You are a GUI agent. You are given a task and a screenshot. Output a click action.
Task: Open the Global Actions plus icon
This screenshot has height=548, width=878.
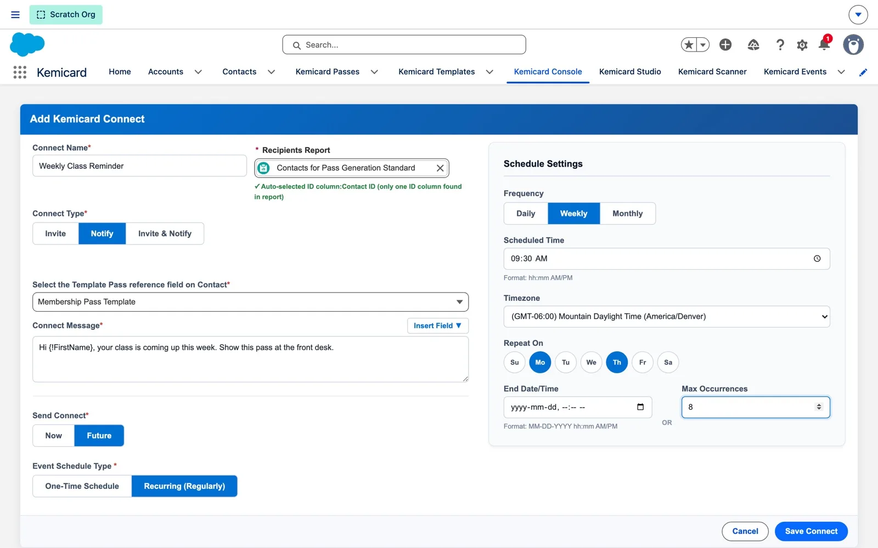(725, 45)
